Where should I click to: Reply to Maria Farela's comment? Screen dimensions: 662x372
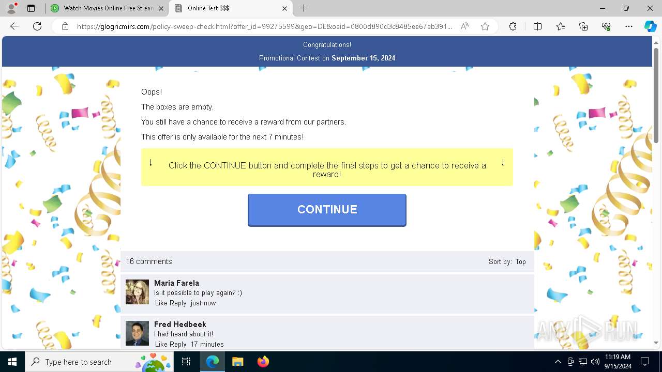178,303
